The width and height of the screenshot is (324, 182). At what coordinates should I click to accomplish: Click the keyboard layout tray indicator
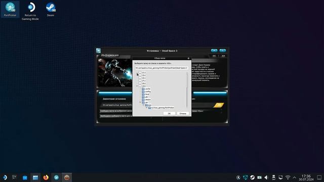click(259, 177)
